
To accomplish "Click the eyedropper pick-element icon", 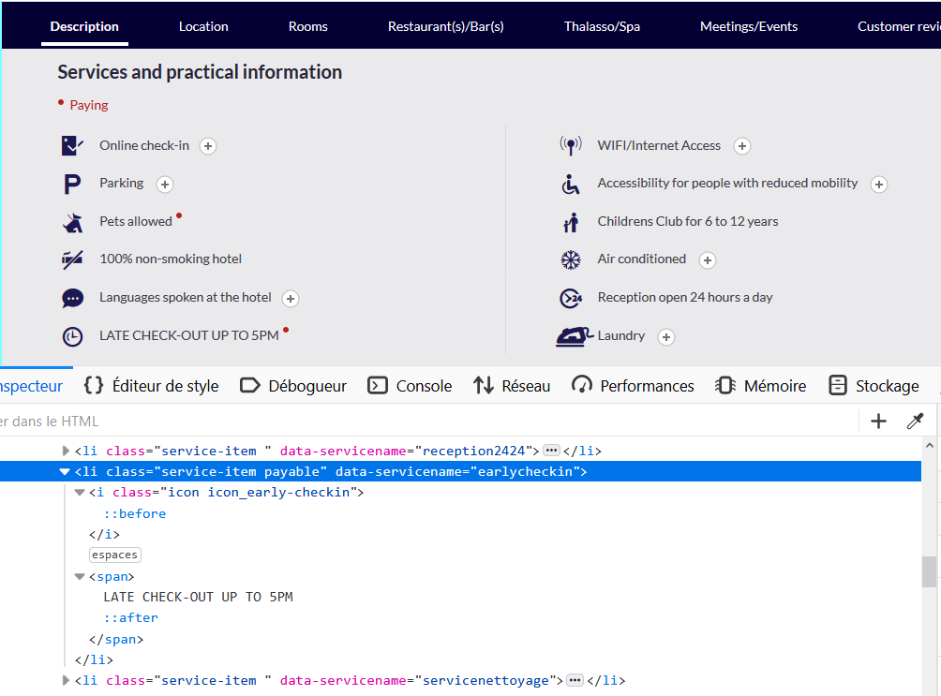I will click(x=915, y=422).
